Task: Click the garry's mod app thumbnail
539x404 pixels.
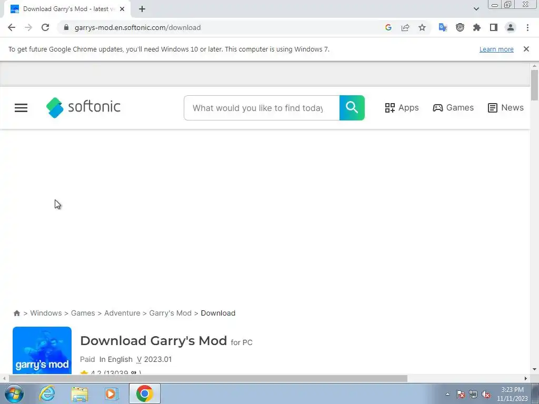Action: (42, 350)
